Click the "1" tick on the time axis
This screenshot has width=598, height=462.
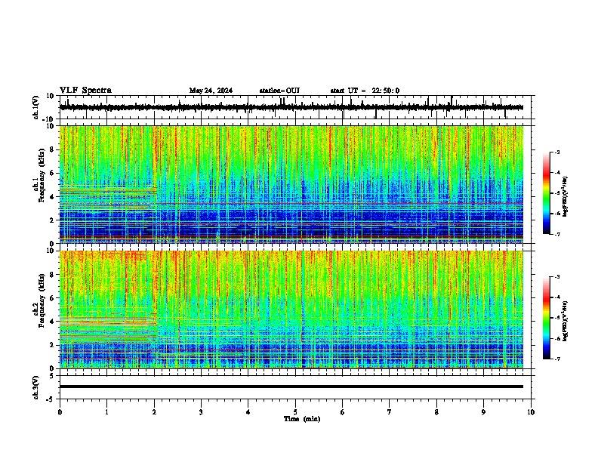(106, 412)
